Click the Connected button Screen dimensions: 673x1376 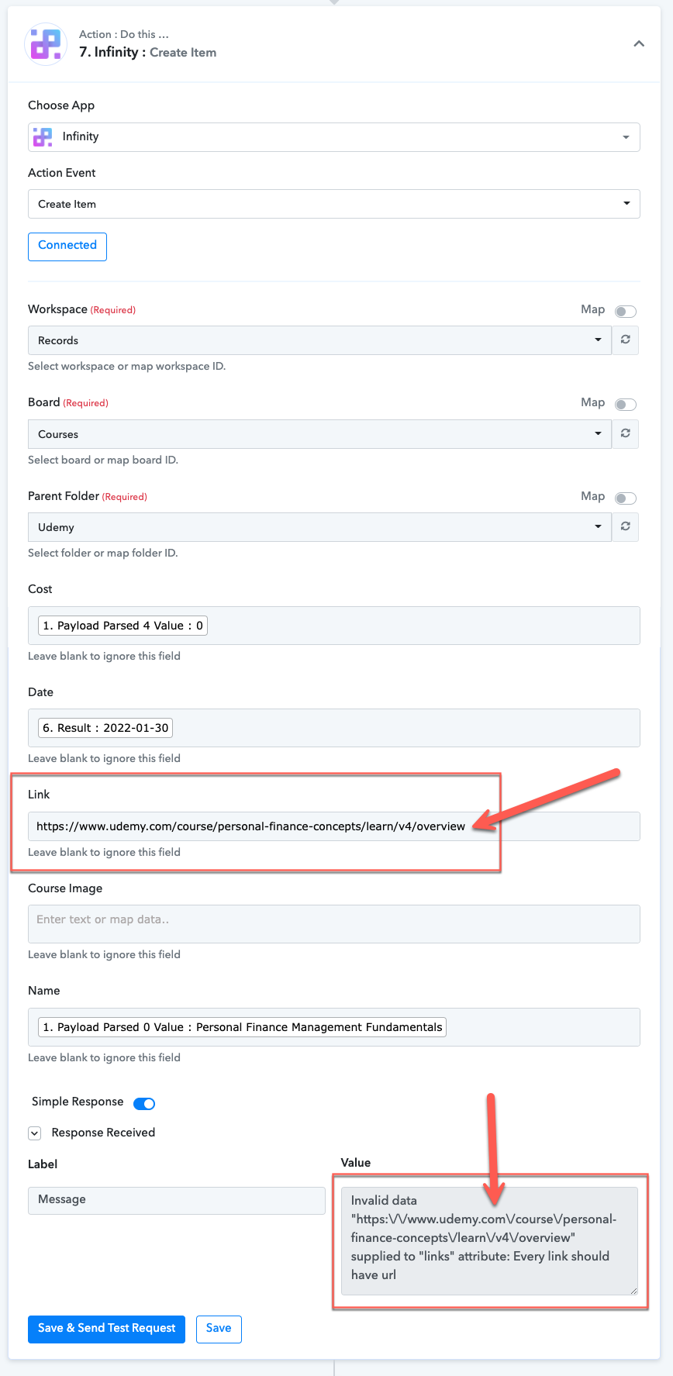67,247
